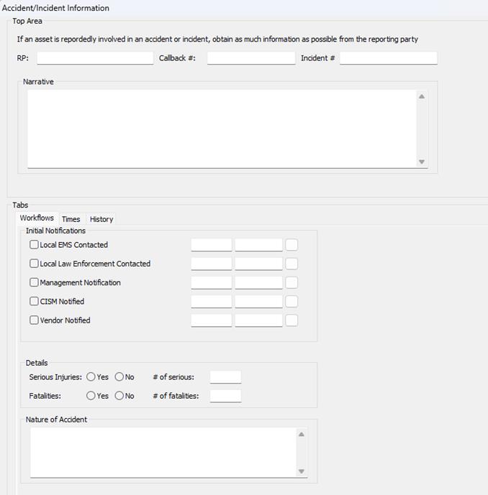This screenshot has width=488, height=495.
Task: Click the Nature of Accident text area
Action: tap(163, 453)
